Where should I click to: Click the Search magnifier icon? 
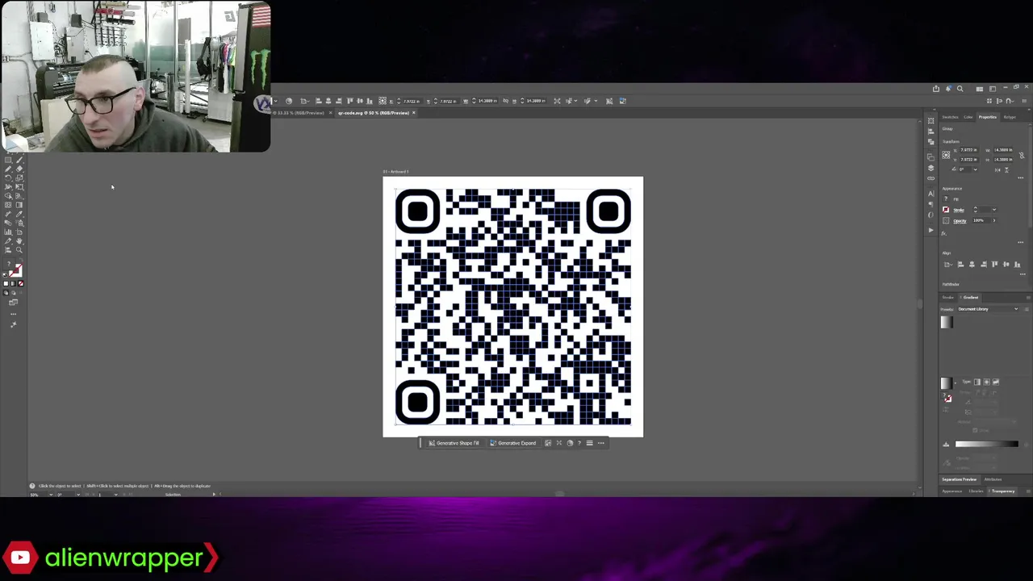tap(960, 89)
